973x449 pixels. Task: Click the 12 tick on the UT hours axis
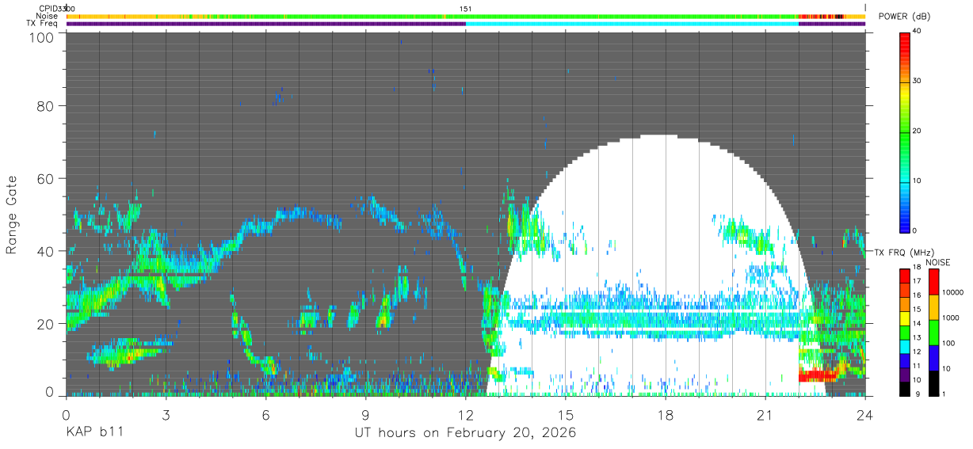click(x=465, y=414)
